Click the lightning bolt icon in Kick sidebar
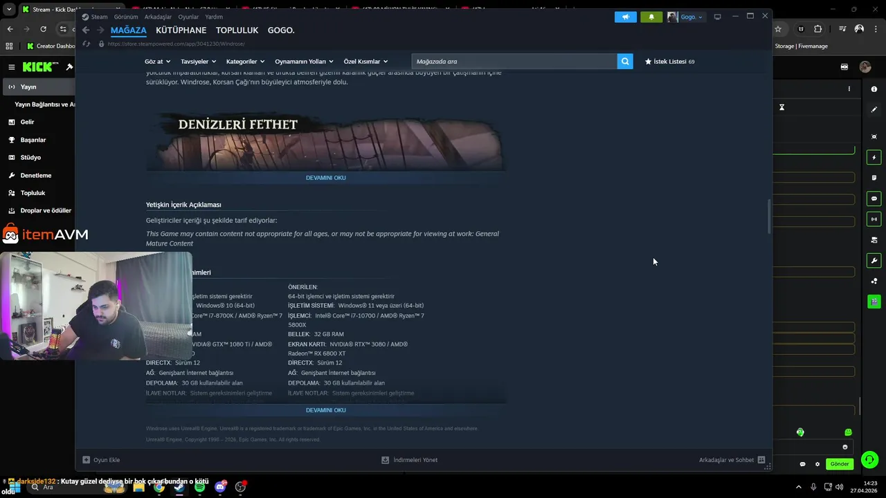The height and width of the screenshot is (498, 886). (x=874, y=158)
